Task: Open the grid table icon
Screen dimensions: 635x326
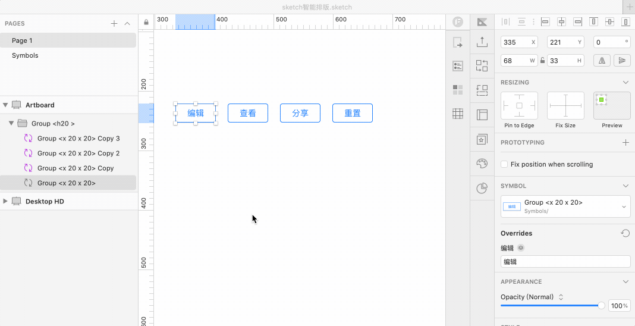Action: (458, 114)
